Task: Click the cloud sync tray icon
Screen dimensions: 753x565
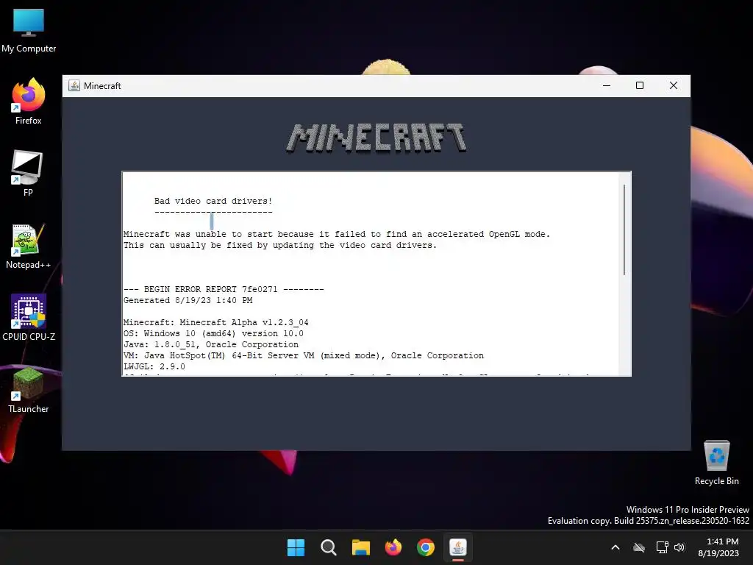Action: point(639,547)
